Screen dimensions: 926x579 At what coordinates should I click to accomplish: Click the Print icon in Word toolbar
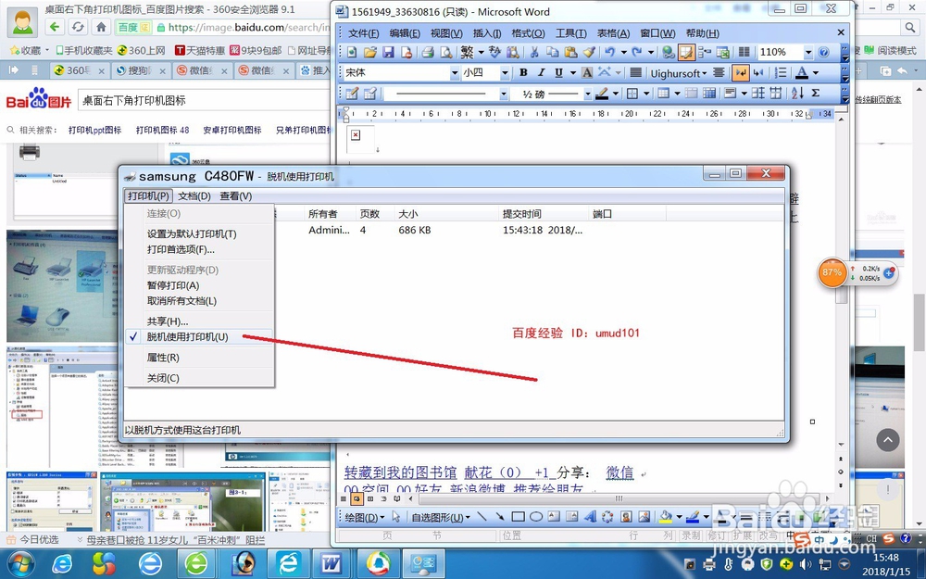click(x=428, y=53)
